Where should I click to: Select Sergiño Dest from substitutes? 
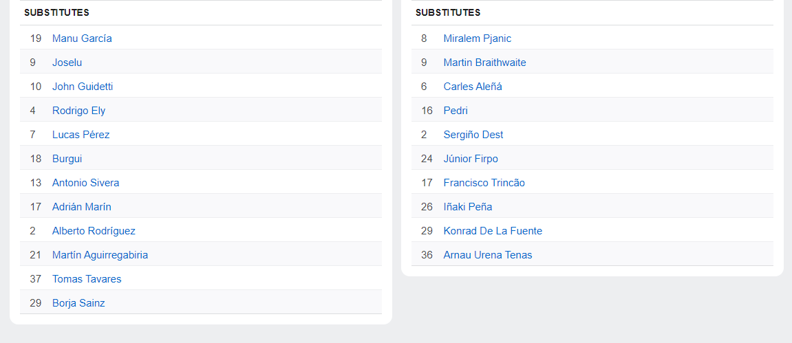[x=473, y=135]
